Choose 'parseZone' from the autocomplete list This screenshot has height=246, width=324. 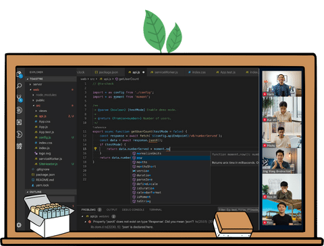coord(171,179)
